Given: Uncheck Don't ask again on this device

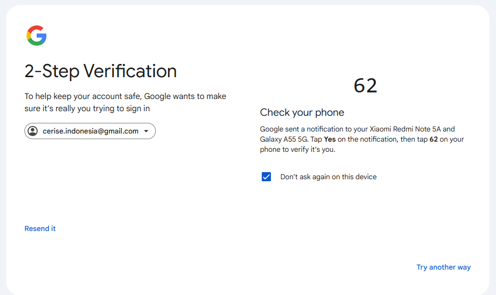Looking at the screenshot, I should 266,177.
